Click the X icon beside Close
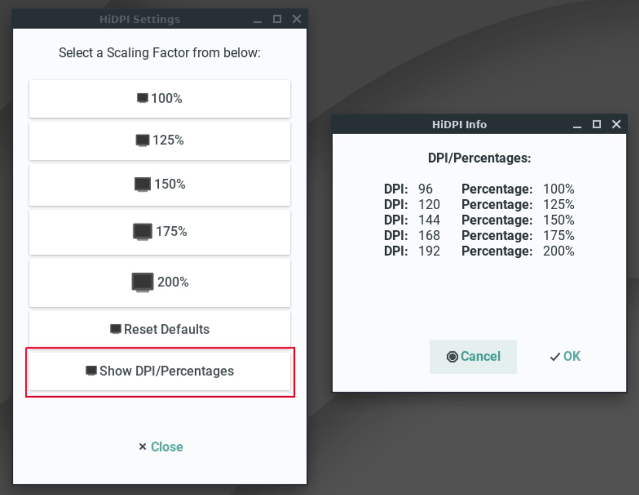 pos(143,446)
